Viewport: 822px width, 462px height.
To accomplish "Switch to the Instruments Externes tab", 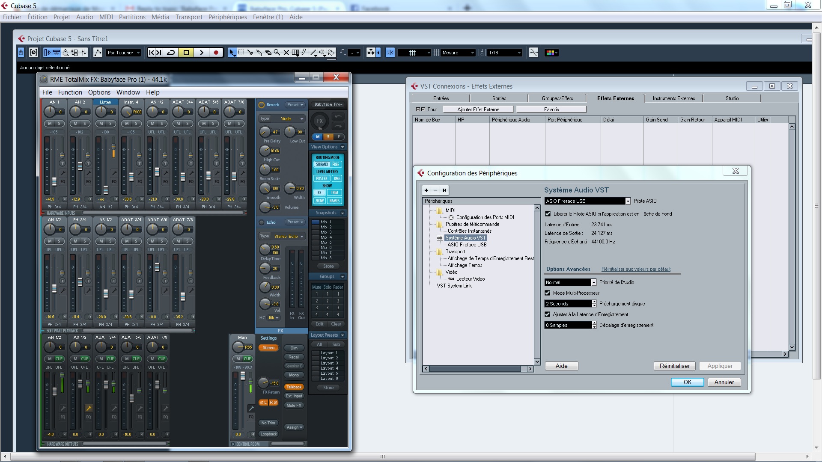I will pyautogui.click(x=674, y=98).
